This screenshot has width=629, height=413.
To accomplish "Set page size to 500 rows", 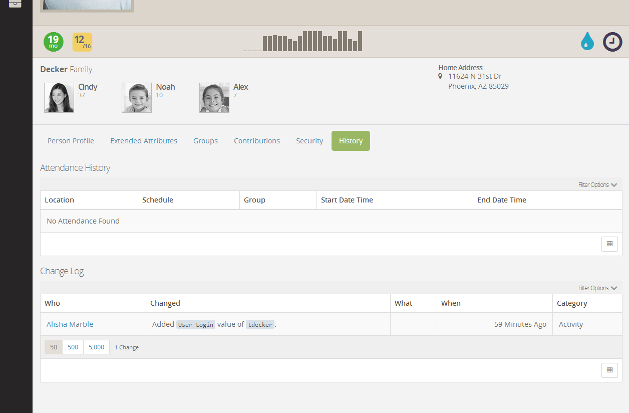I will [x=73, y=347].
